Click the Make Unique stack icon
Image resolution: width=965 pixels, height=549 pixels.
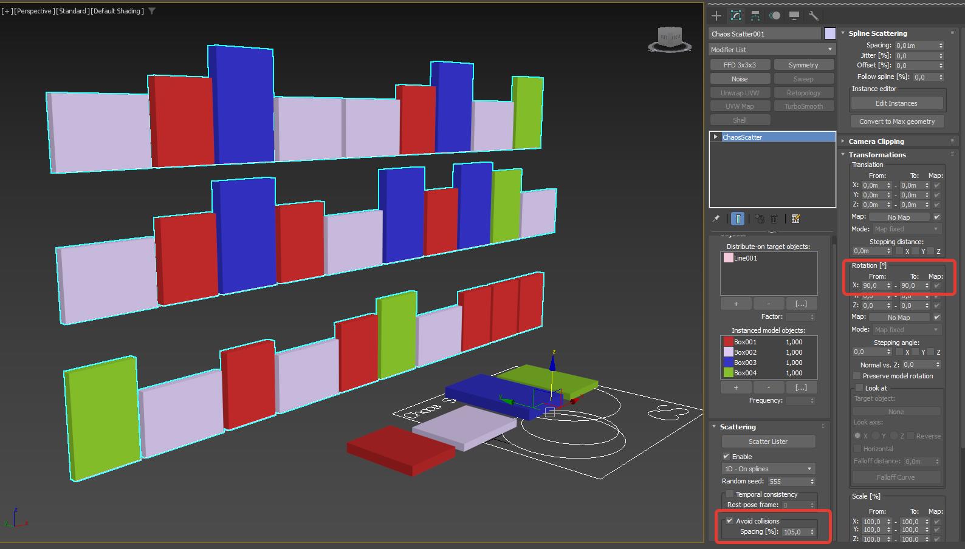[x=760, y=219]
